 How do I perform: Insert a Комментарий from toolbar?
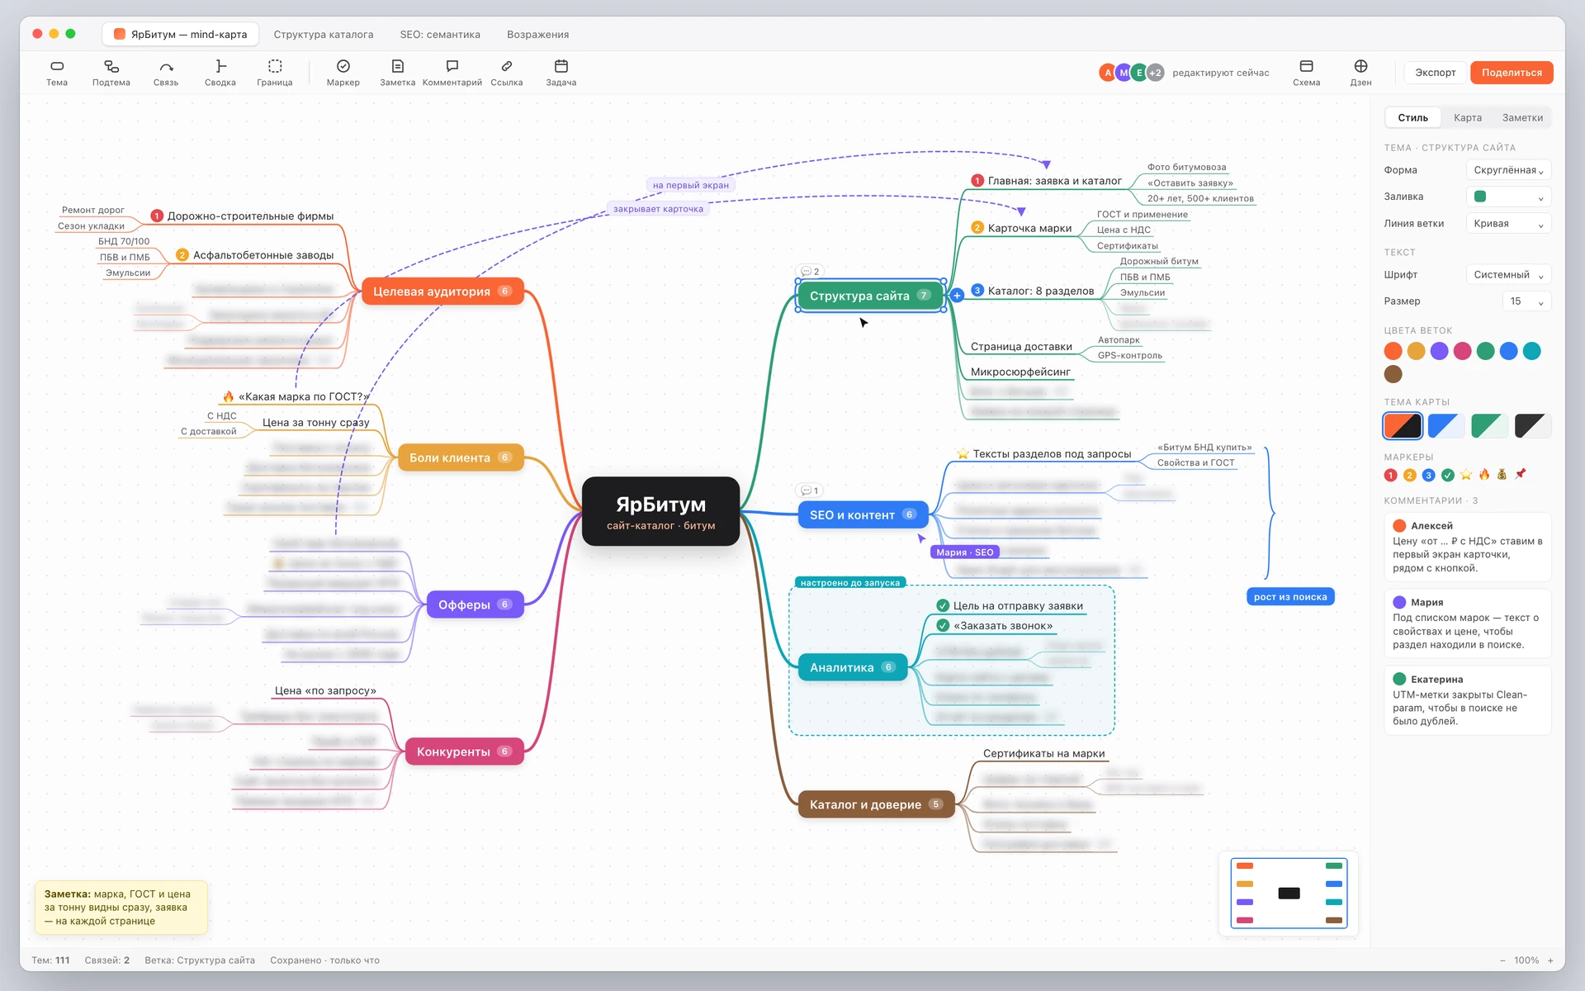click(452, 73)
